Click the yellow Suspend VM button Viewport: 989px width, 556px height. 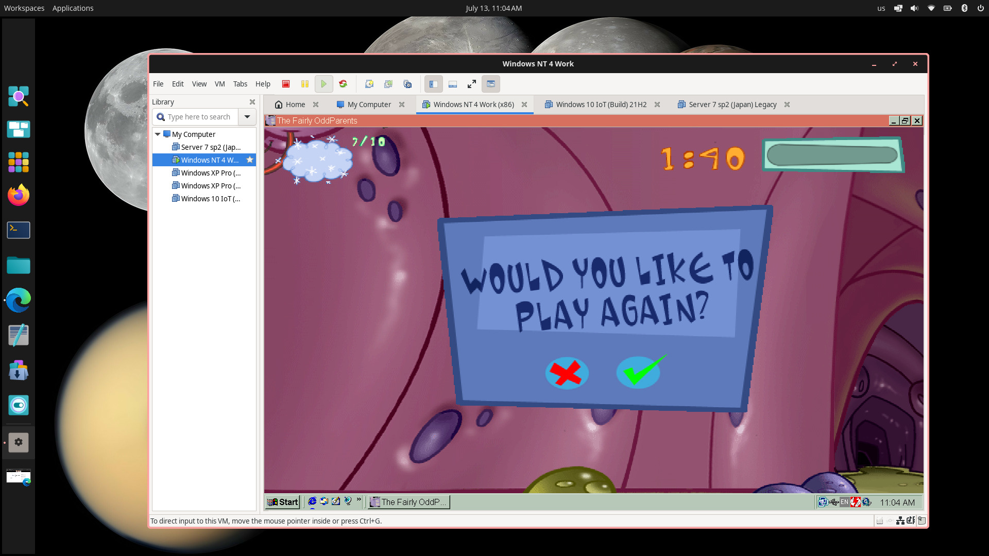coord(305,84)
